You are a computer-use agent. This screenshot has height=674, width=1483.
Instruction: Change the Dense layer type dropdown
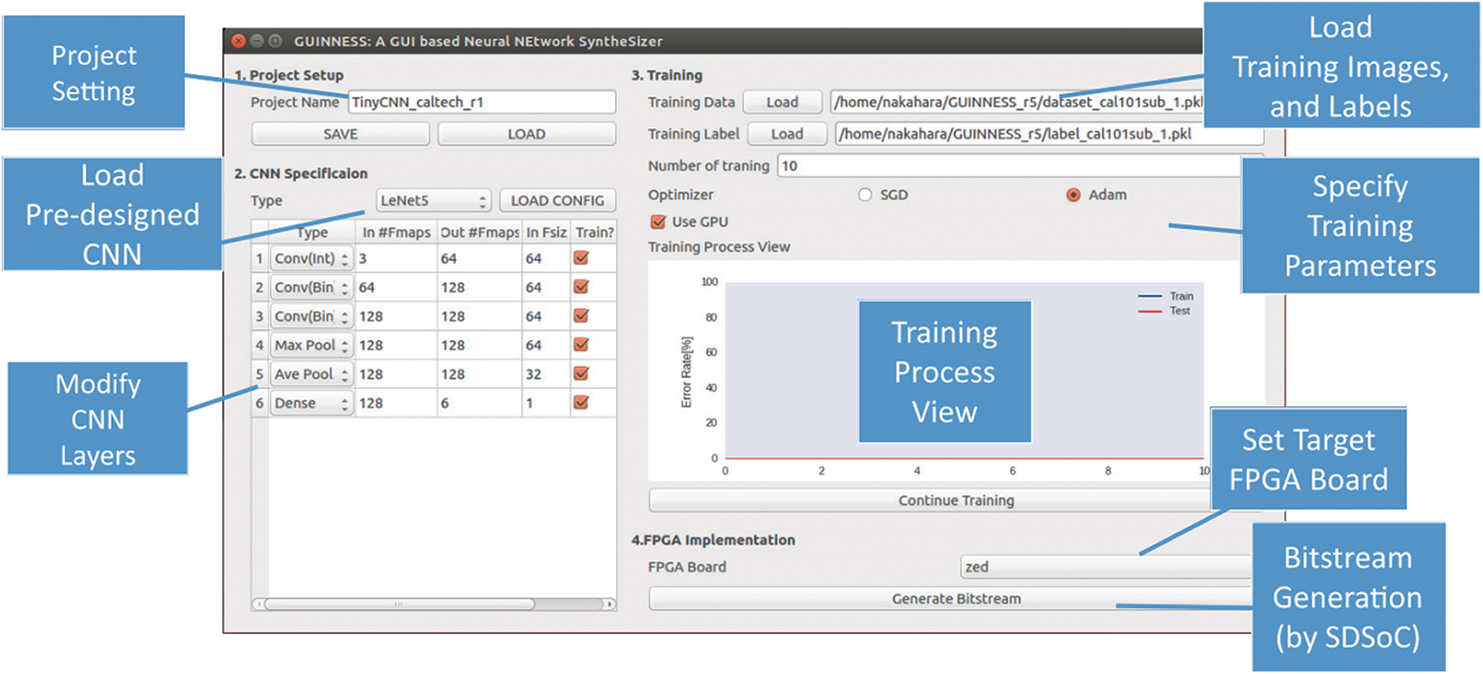pos(311,404)
